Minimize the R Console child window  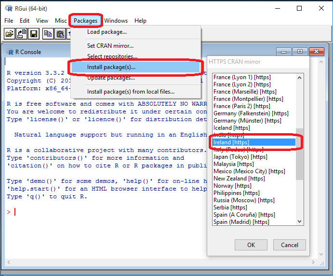tap(284, 52)
